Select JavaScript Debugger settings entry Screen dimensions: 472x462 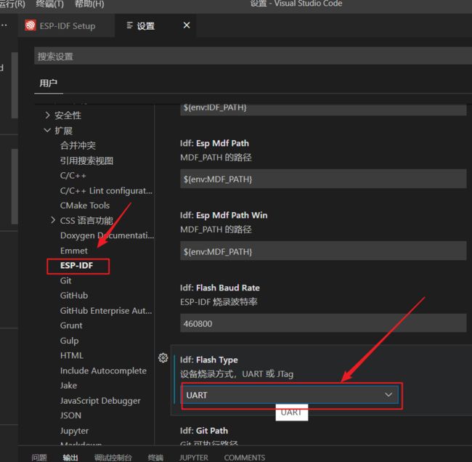(100, 400)
